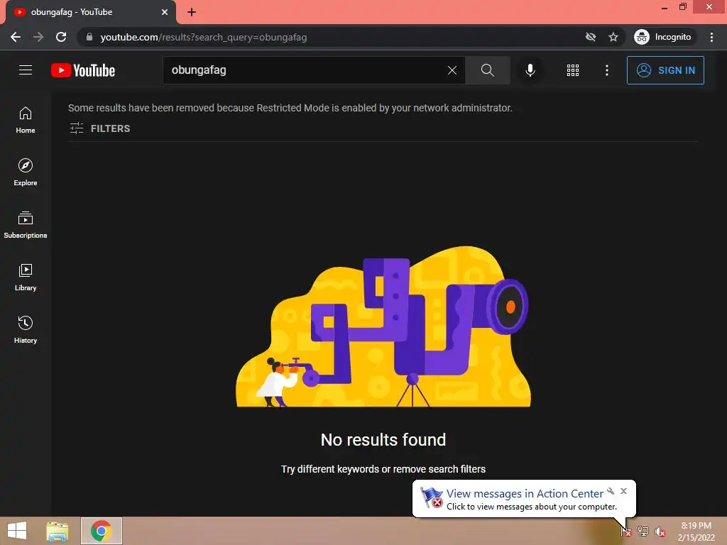Image resolution: width=727 pixels, height=545 pixels.
Task: Click View messages in Action Center
Action: 525,494
